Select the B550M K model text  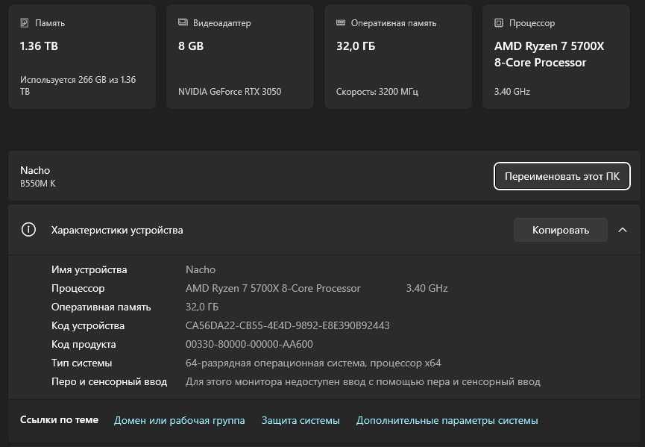click(x=38, y=184)
